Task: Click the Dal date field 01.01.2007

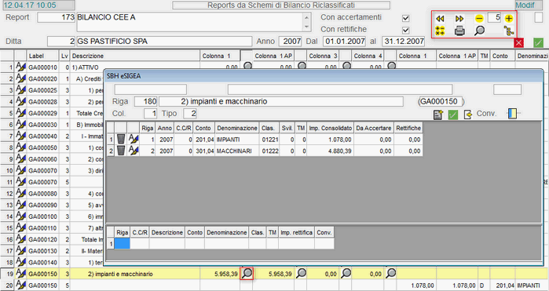Action: (344, 42)
